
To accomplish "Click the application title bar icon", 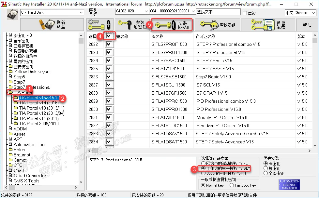I will pos(4,4).
